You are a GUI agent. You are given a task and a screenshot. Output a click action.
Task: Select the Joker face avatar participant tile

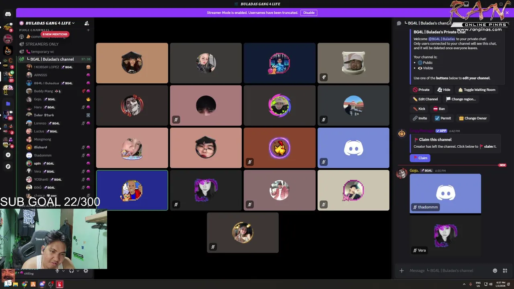tap(132, 106)
